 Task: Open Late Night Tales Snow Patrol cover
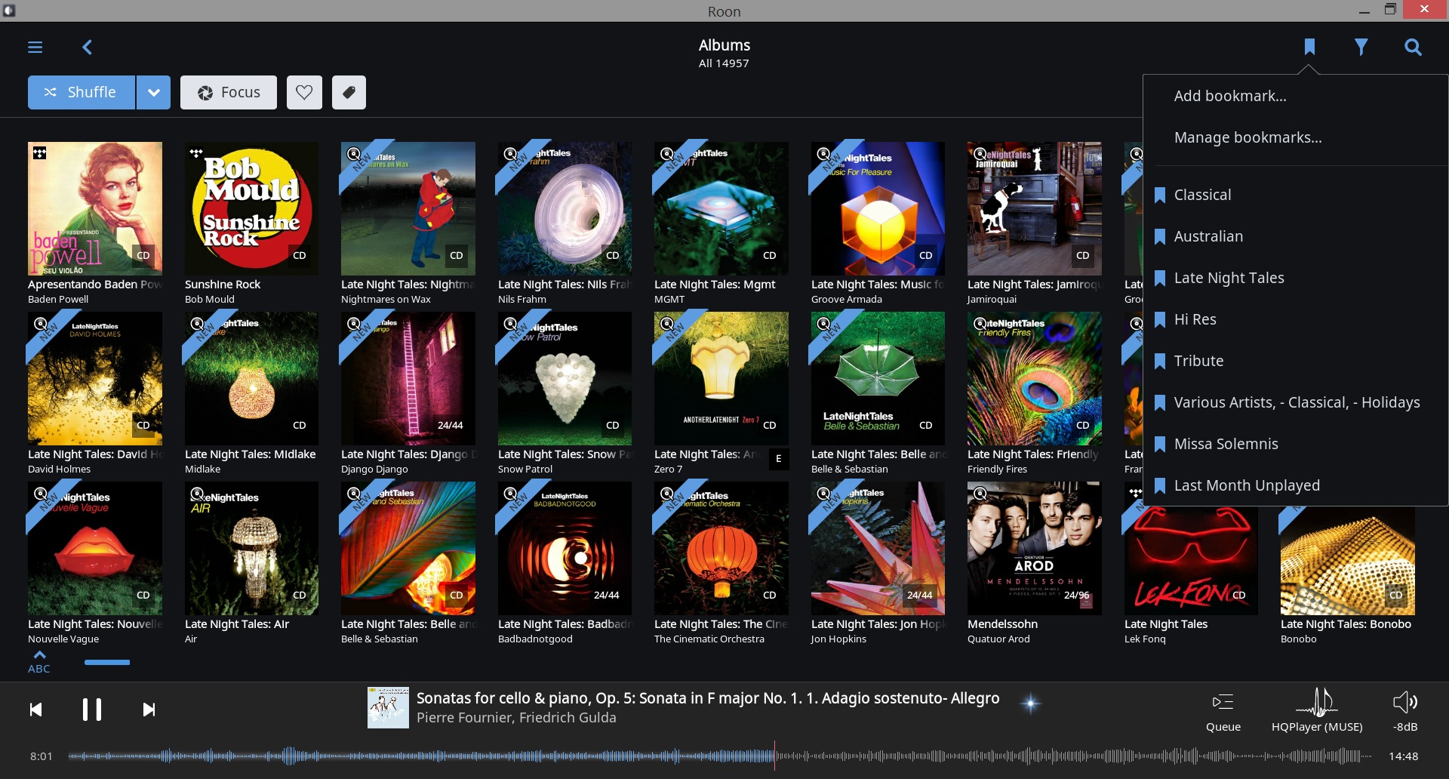pyautogui.click(x=565, y=378)
